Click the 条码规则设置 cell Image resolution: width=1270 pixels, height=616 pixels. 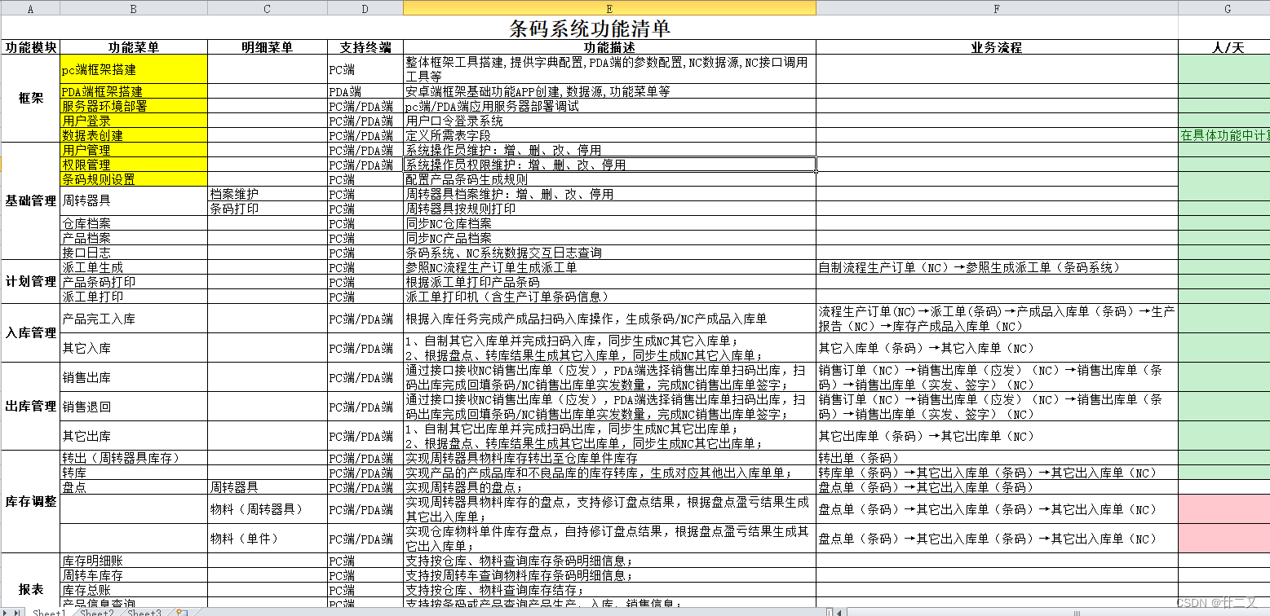[134, 179]
